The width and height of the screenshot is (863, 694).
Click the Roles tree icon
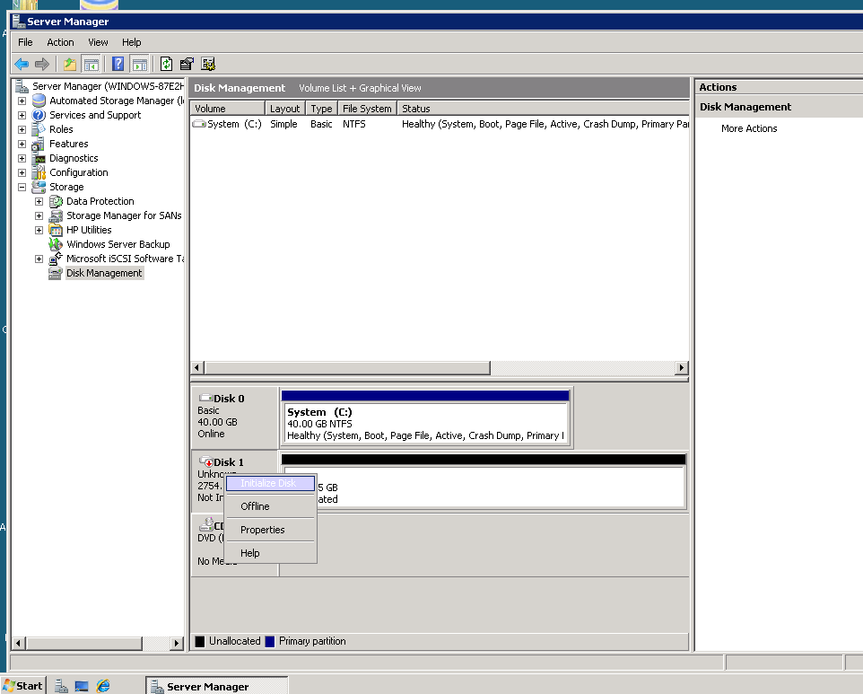pos(39,129)
